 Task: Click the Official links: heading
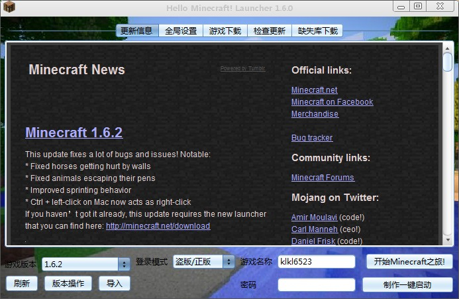(321, 70)
